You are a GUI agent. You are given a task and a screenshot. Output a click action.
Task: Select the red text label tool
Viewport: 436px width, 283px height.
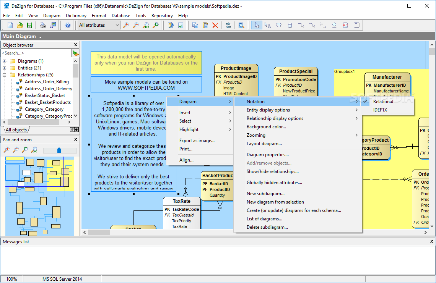tap(345, 25)
